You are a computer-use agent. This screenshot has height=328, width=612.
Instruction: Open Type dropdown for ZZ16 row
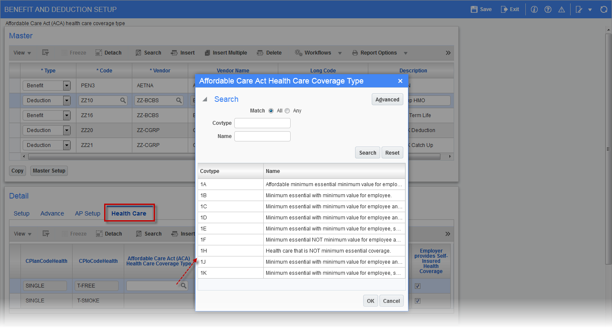coord(67,115)
